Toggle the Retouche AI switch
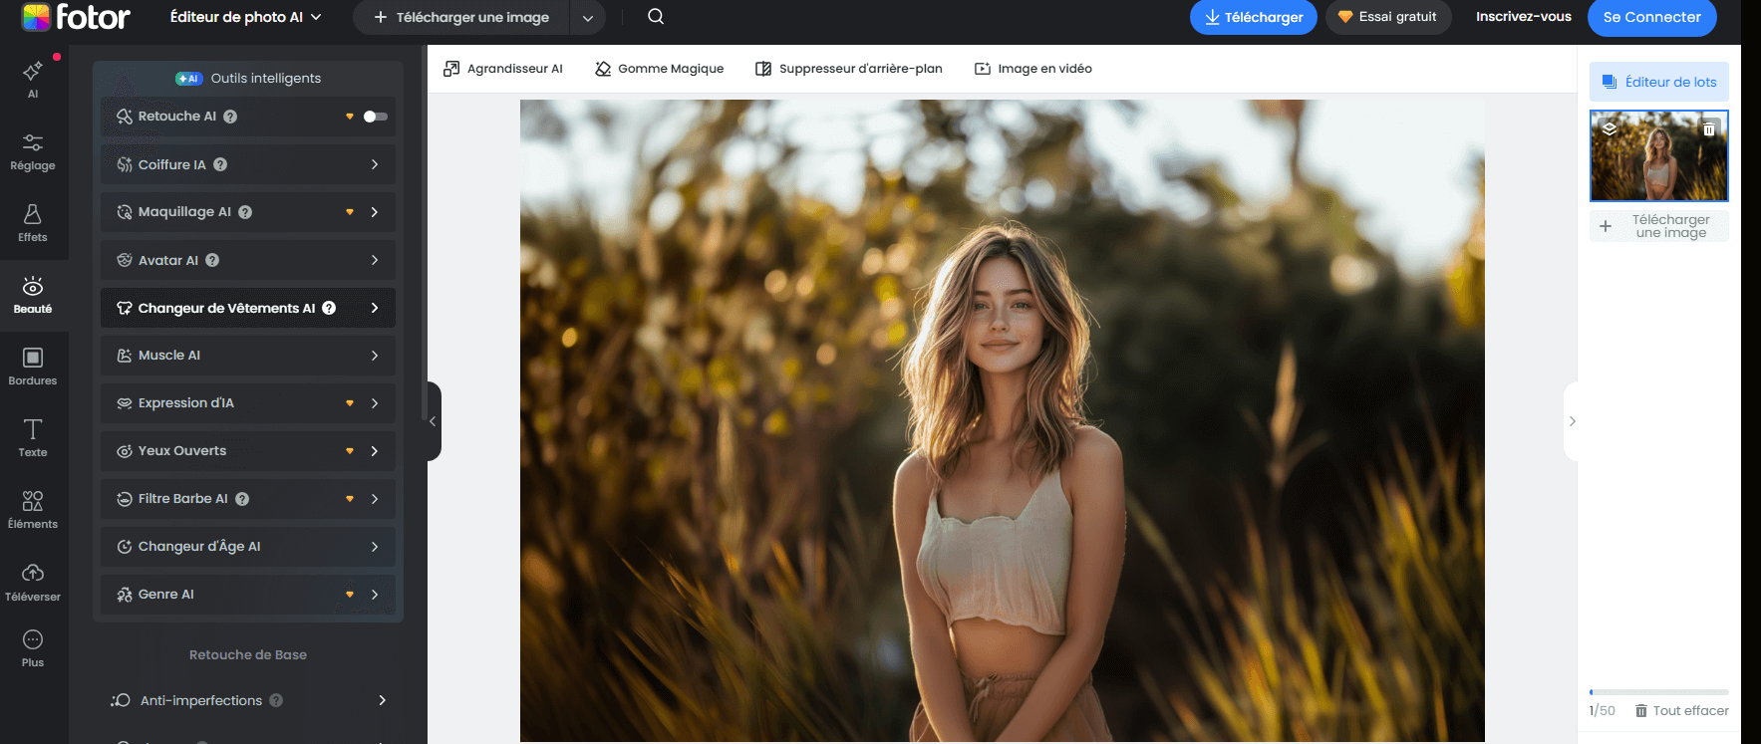1761x744 pixels. pyautogui.click(x=375, y=117)
